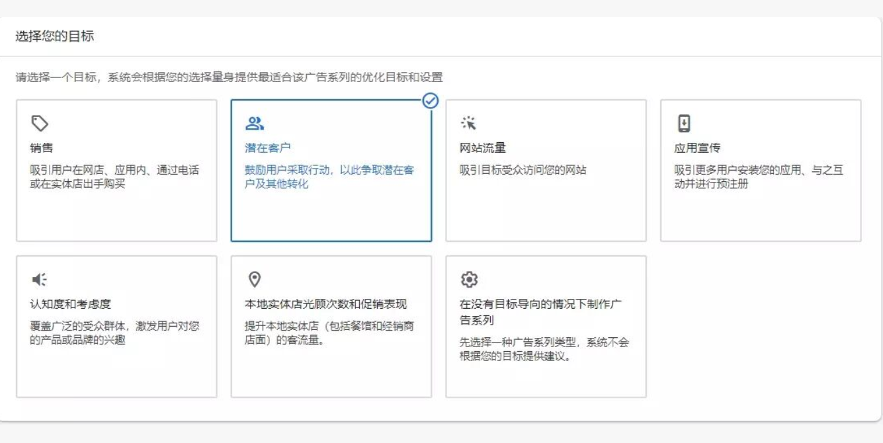Click the price tag icon for 销售
Screen dimensions: 883x443
pyautogui.click(x=40, y=123)
